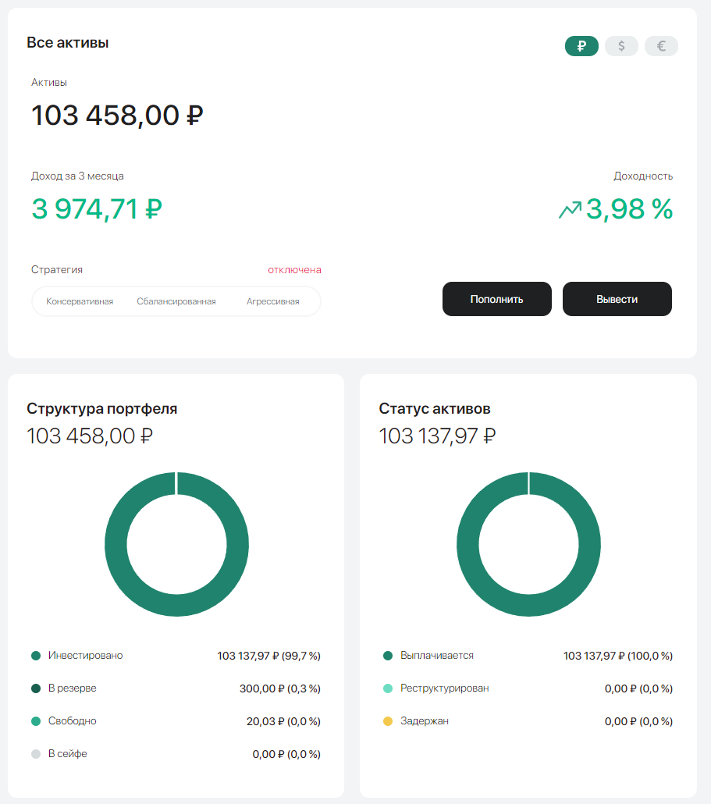Switch to the dollar currency icon
Image resolution: width=711 pixels, height=804 pixels.
620,46
